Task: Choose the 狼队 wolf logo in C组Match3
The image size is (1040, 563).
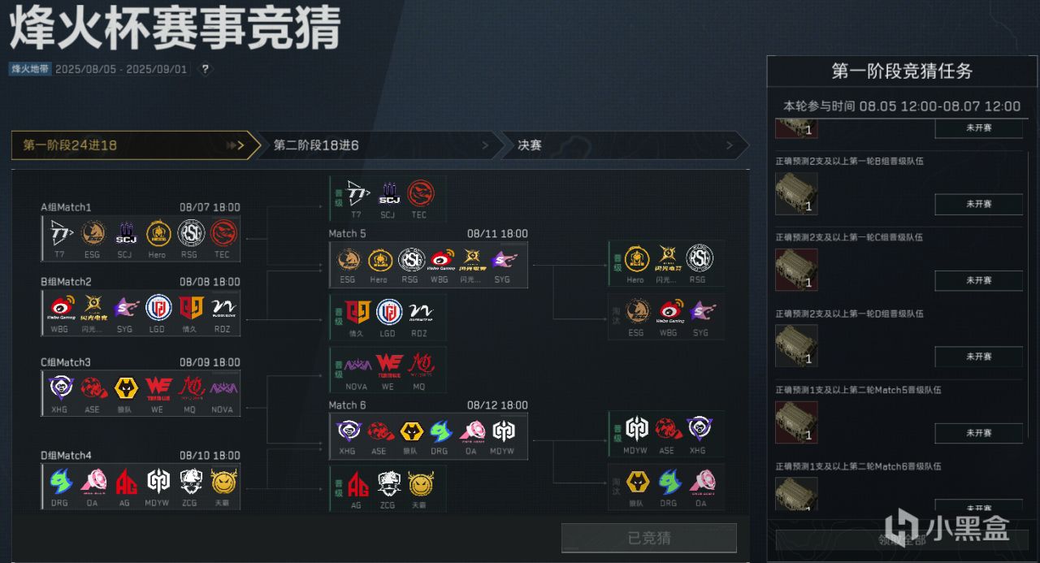Action: pyautogui.click(x=126, y=388)
